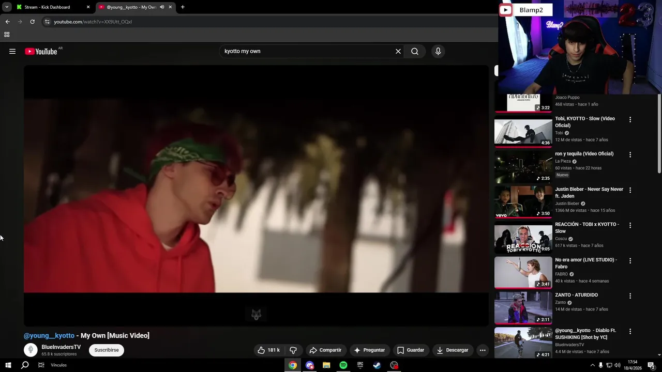Open the Chrome apps grid on bookmarks bar
The width and height of the screenshot is (662, 372).
pos(7,35)
